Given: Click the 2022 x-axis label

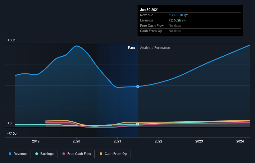Looking at the screenshot, I should tap(158, 141).
